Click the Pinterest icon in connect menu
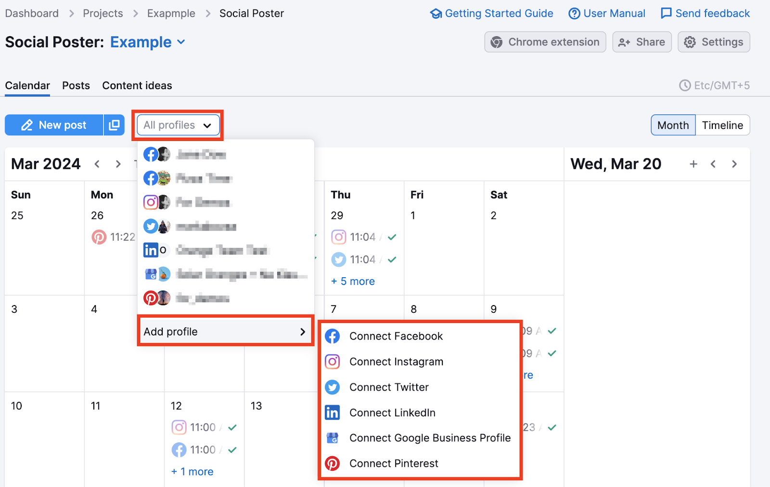This screenshot has height=487, width=770. pos(332,463)
